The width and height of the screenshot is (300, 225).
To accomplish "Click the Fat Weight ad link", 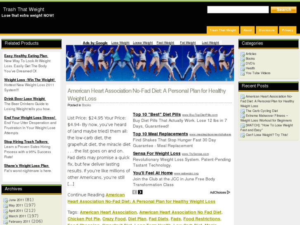I will click(x=188, y=43).
